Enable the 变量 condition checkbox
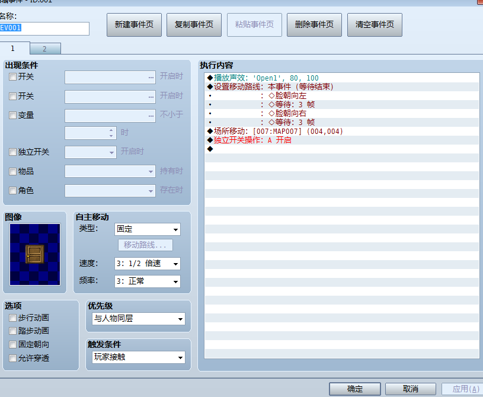Screen dimensions: 483x397 click(13, 116)
